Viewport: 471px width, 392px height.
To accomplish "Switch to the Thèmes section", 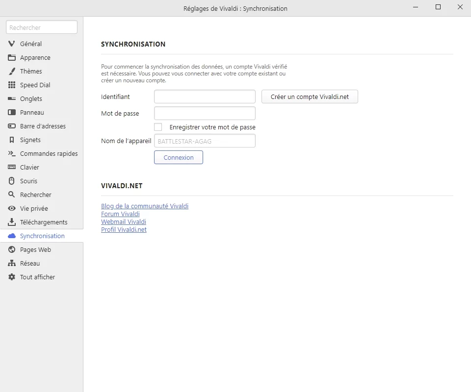I will pos(31,72).
